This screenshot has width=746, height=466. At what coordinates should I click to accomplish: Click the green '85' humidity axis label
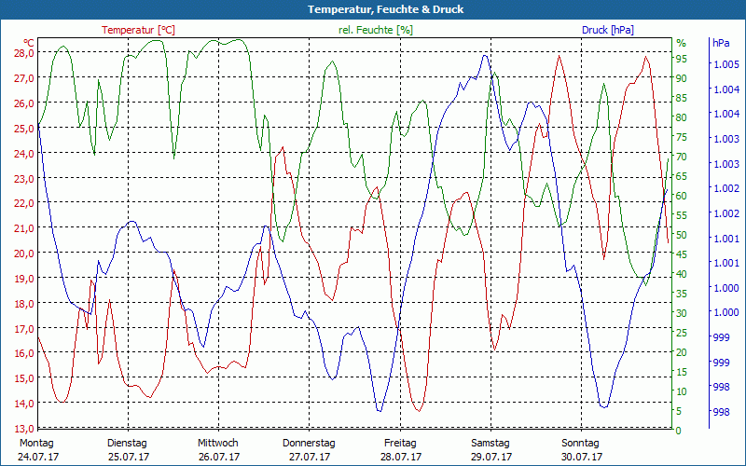click(682, 98)
